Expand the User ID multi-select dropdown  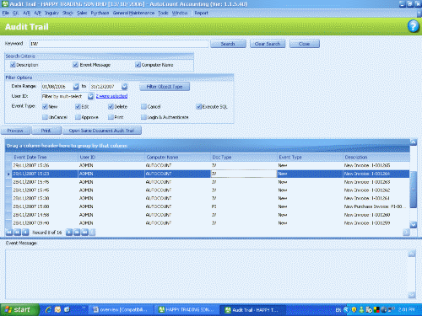tap(90, 96)
